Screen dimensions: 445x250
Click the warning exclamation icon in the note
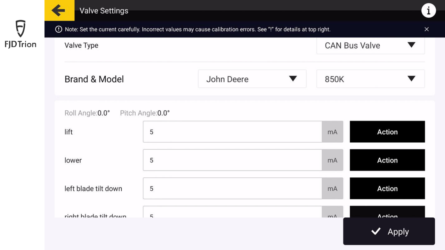[59, 30]
